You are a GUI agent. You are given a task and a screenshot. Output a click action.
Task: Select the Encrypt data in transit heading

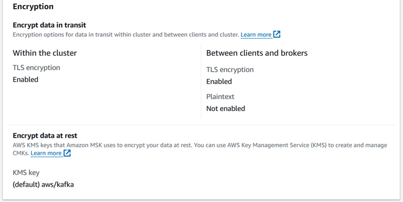coord(49,25)
